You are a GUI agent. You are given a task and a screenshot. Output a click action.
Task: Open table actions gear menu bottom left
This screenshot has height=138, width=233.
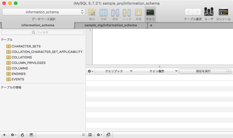13,135
